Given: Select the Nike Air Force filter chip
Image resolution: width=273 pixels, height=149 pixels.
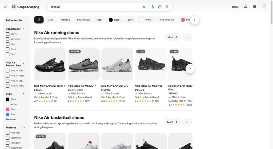Looking at the screenshot, I should [167, 20].
